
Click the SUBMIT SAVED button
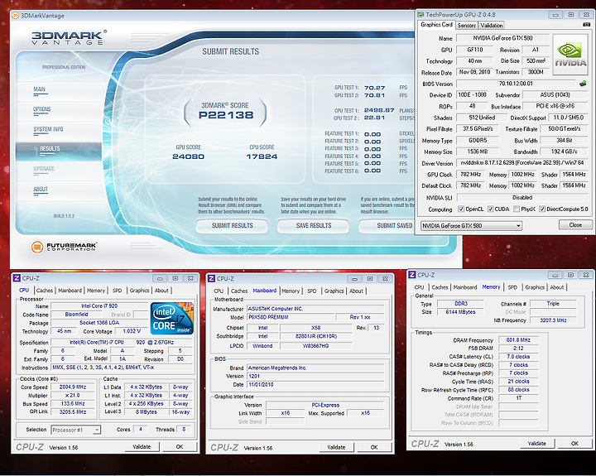click(x=387, y=226)
